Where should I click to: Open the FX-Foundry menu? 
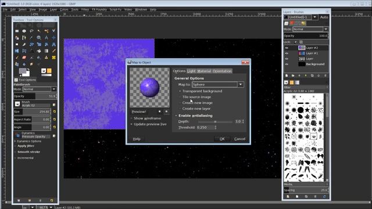point(99,9)
